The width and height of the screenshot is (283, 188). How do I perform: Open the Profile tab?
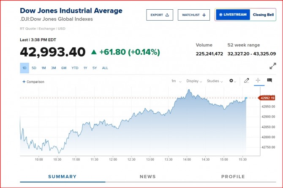(x=233, y=177)
